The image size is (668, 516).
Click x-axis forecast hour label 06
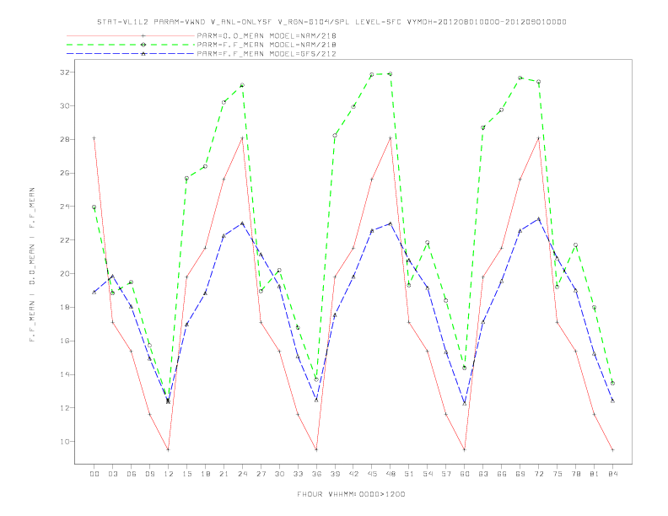tap(132, 474)
